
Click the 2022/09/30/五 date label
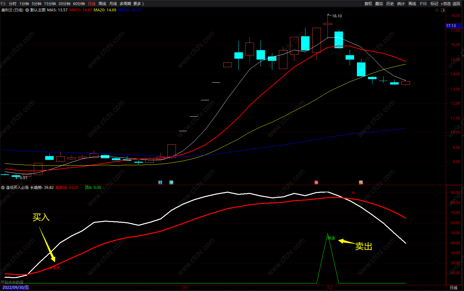16,288
